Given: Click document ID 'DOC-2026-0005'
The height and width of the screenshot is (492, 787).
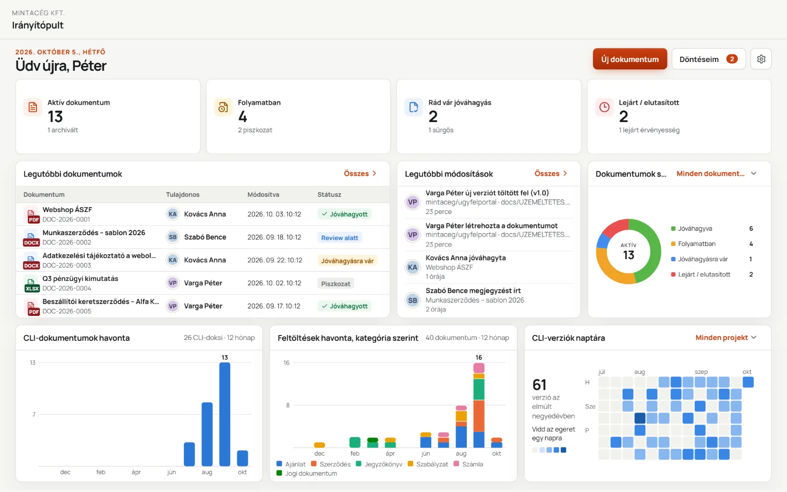Looking at the screenshot, I should (x=67, y=311).
